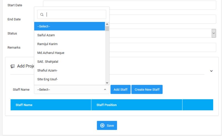The width and height of the screenshot is (222, 136).
Task: Pick Md.Azharul Haque in dropdown
Action: (x=70, y=53)
